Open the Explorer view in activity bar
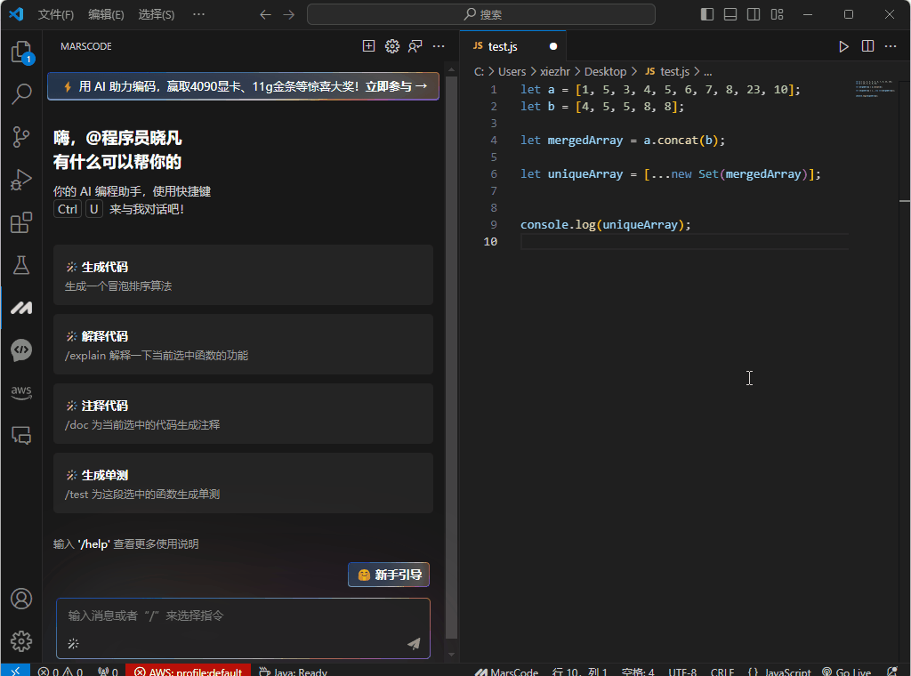 21,52
